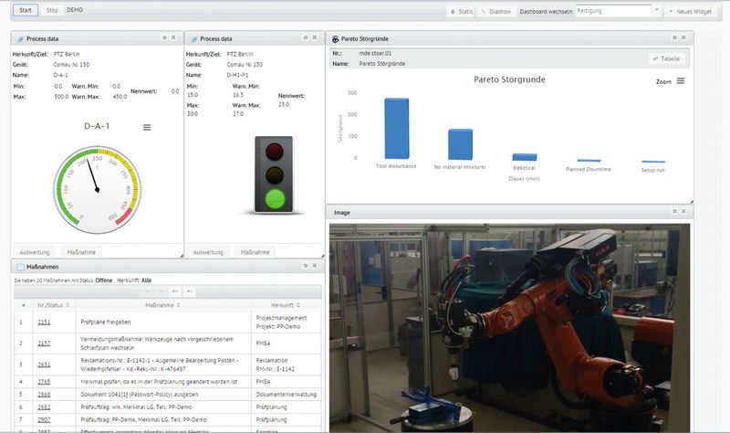Open measure link 2868
730x433 pixels.
point(44,395)
